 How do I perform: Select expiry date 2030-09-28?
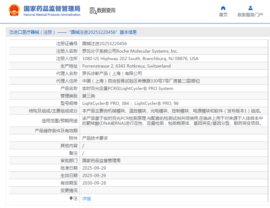[94, 183]
